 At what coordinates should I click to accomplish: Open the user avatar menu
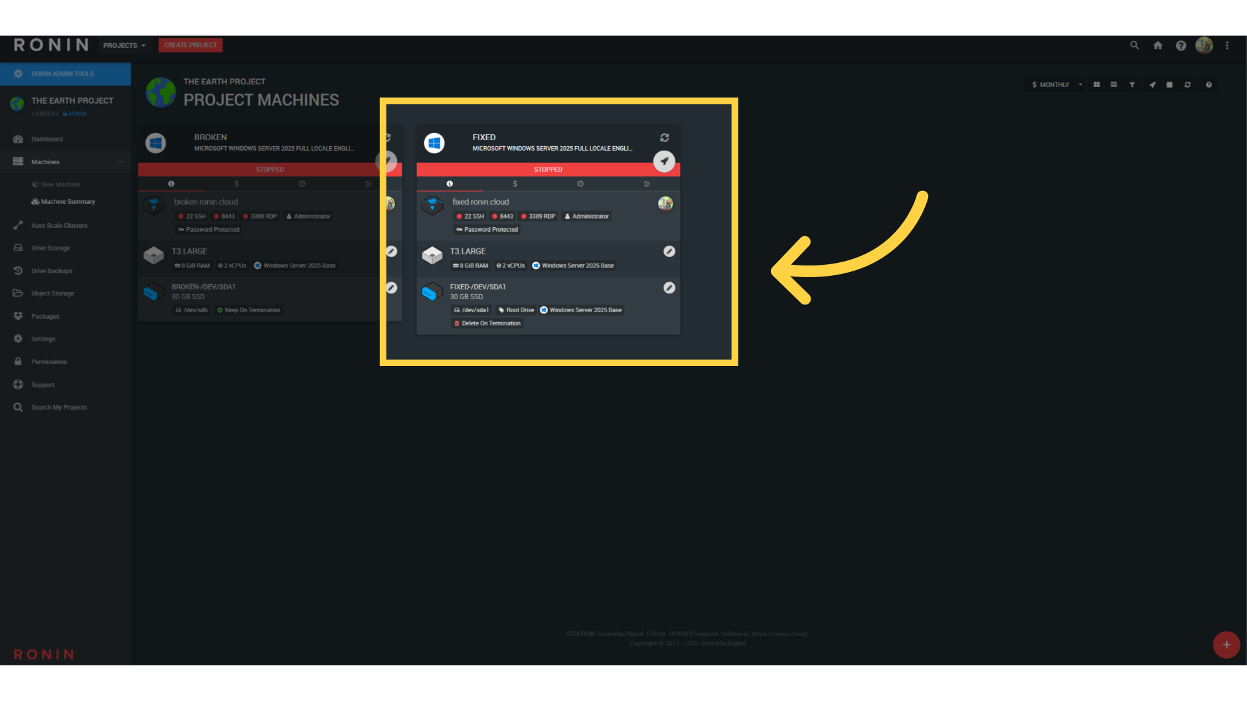[1204, 45]
